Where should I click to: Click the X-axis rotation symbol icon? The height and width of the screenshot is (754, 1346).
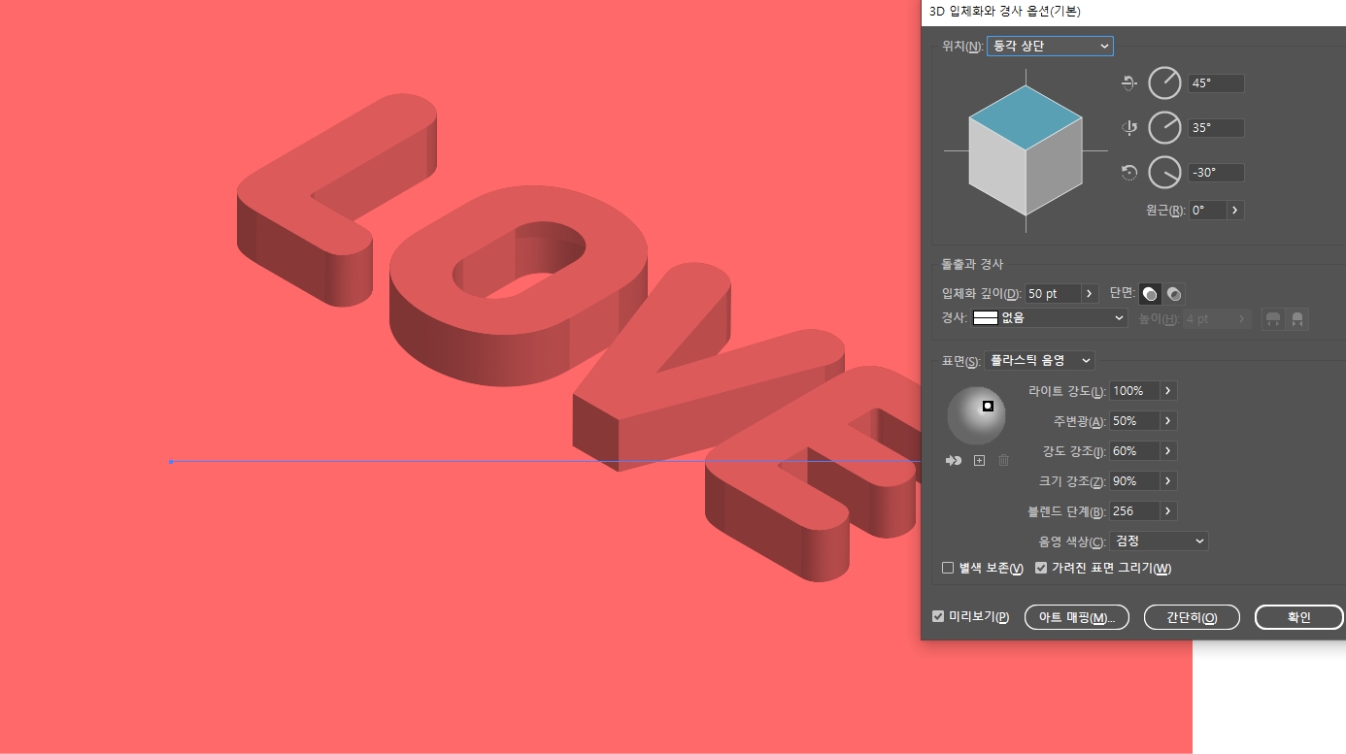click(1128, 83)
